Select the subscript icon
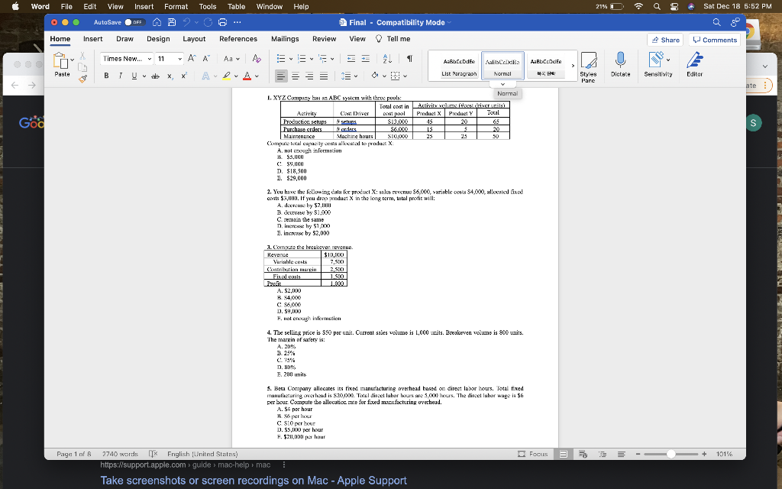This screenshot has height=489, width=782. click(170, 76)
